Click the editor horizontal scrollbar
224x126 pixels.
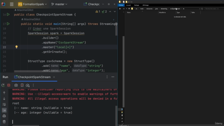tap(38, 71)
